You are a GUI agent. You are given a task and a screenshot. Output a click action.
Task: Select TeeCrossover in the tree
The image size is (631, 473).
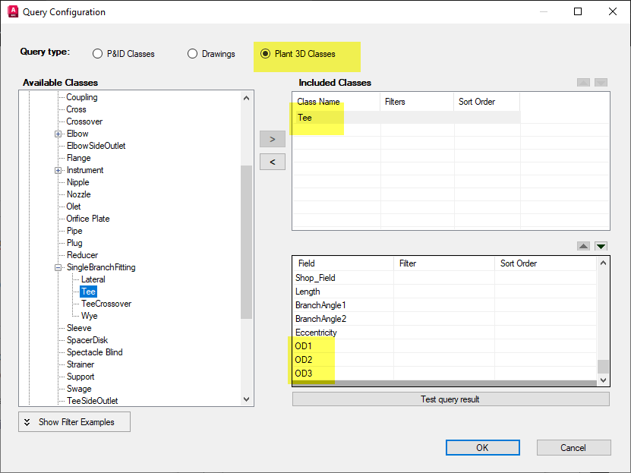(106, 304)
